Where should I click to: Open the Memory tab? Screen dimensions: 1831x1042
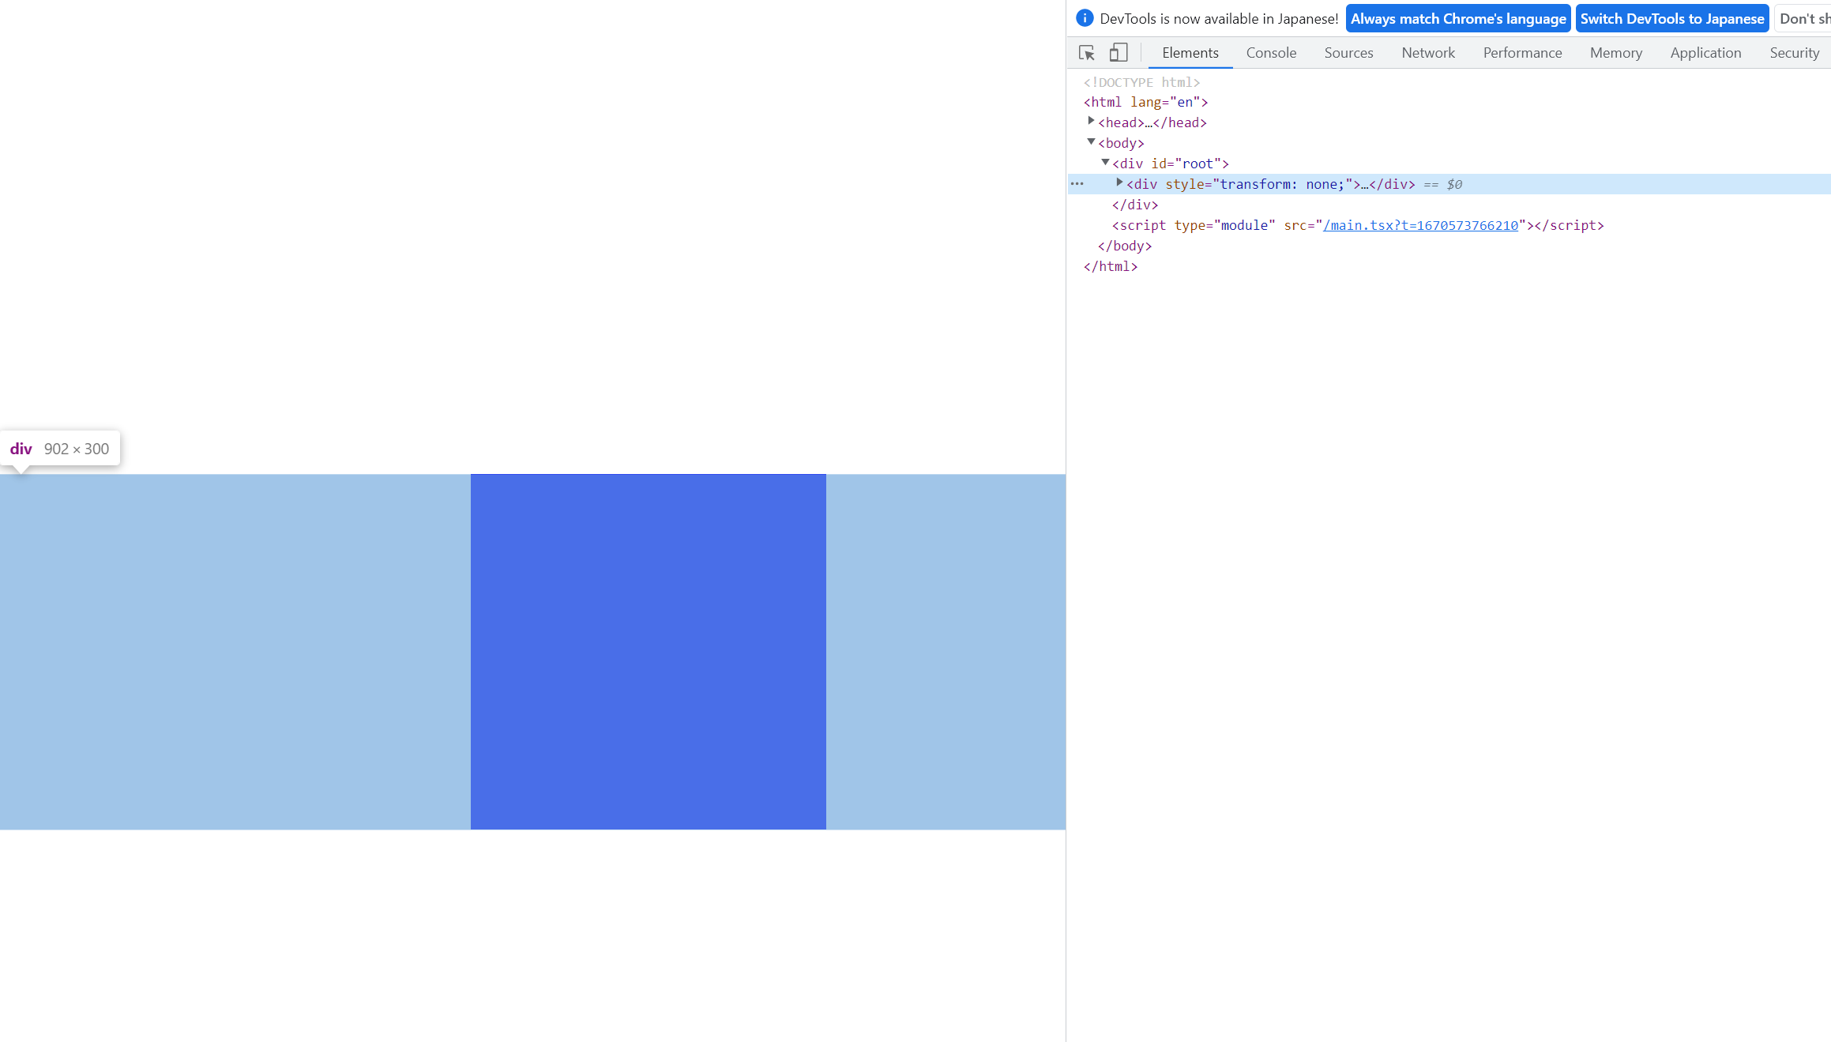point(1615,53)
